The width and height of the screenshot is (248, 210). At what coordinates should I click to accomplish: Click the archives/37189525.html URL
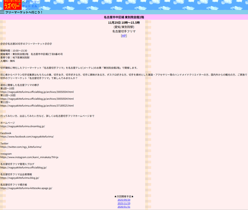point(37,106)
